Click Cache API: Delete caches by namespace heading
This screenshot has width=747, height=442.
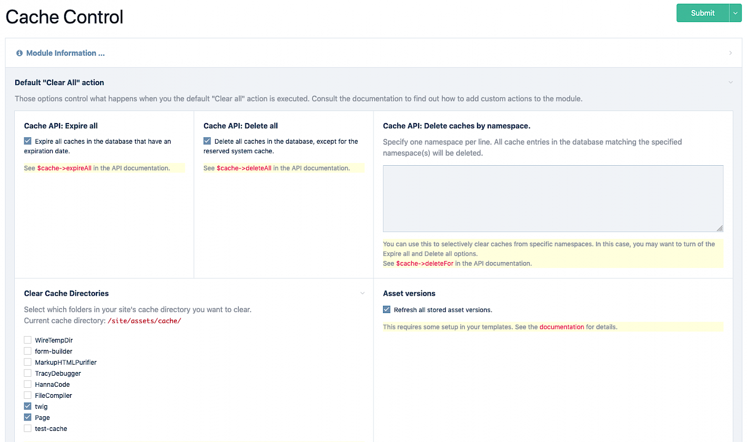[457, 126]
